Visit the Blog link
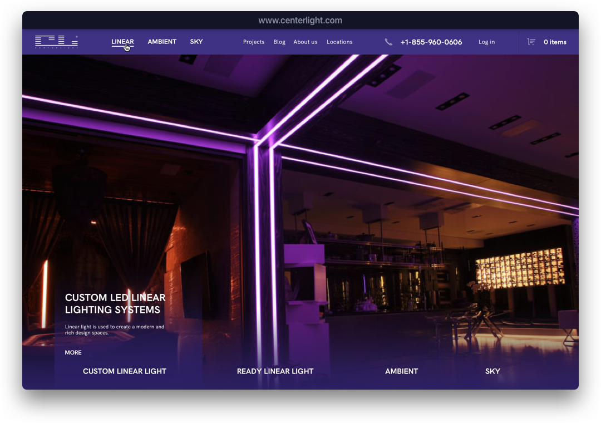The width and height of the screenshot is (601, 423). [279, 42]
